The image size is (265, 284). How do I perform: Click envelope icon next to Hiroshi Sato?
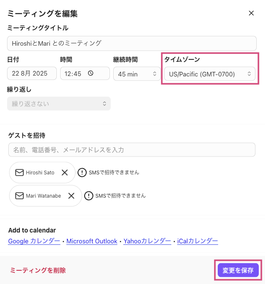(19, 173)
